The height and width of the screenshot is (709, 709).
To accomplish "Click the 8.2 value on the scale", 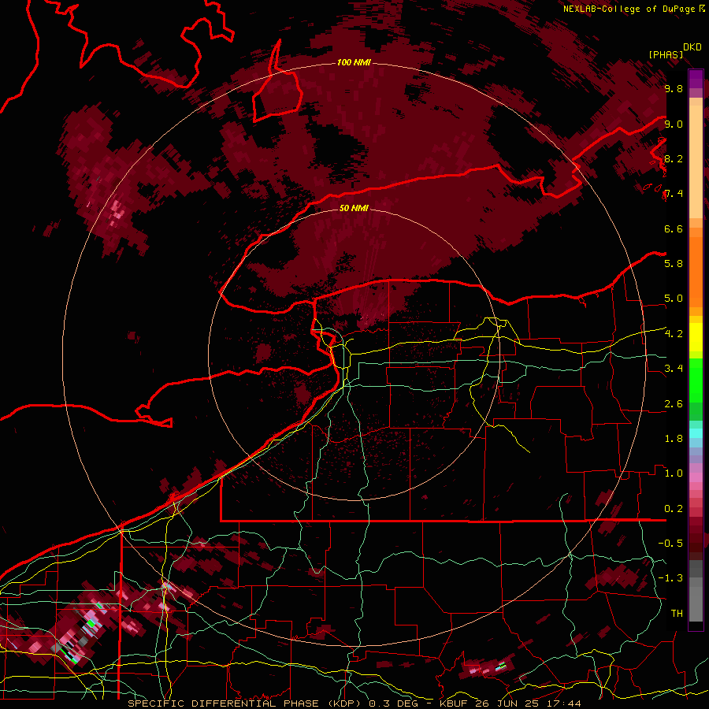I will [674, 158].
